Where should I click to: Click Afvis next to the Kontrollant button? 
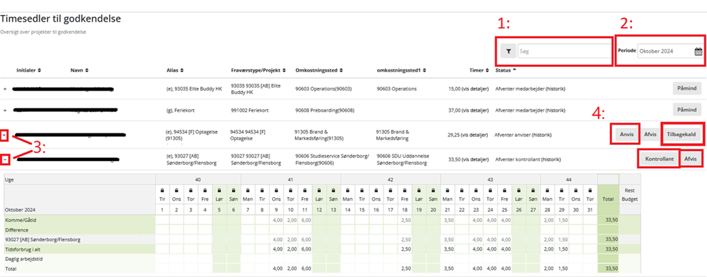691,159
